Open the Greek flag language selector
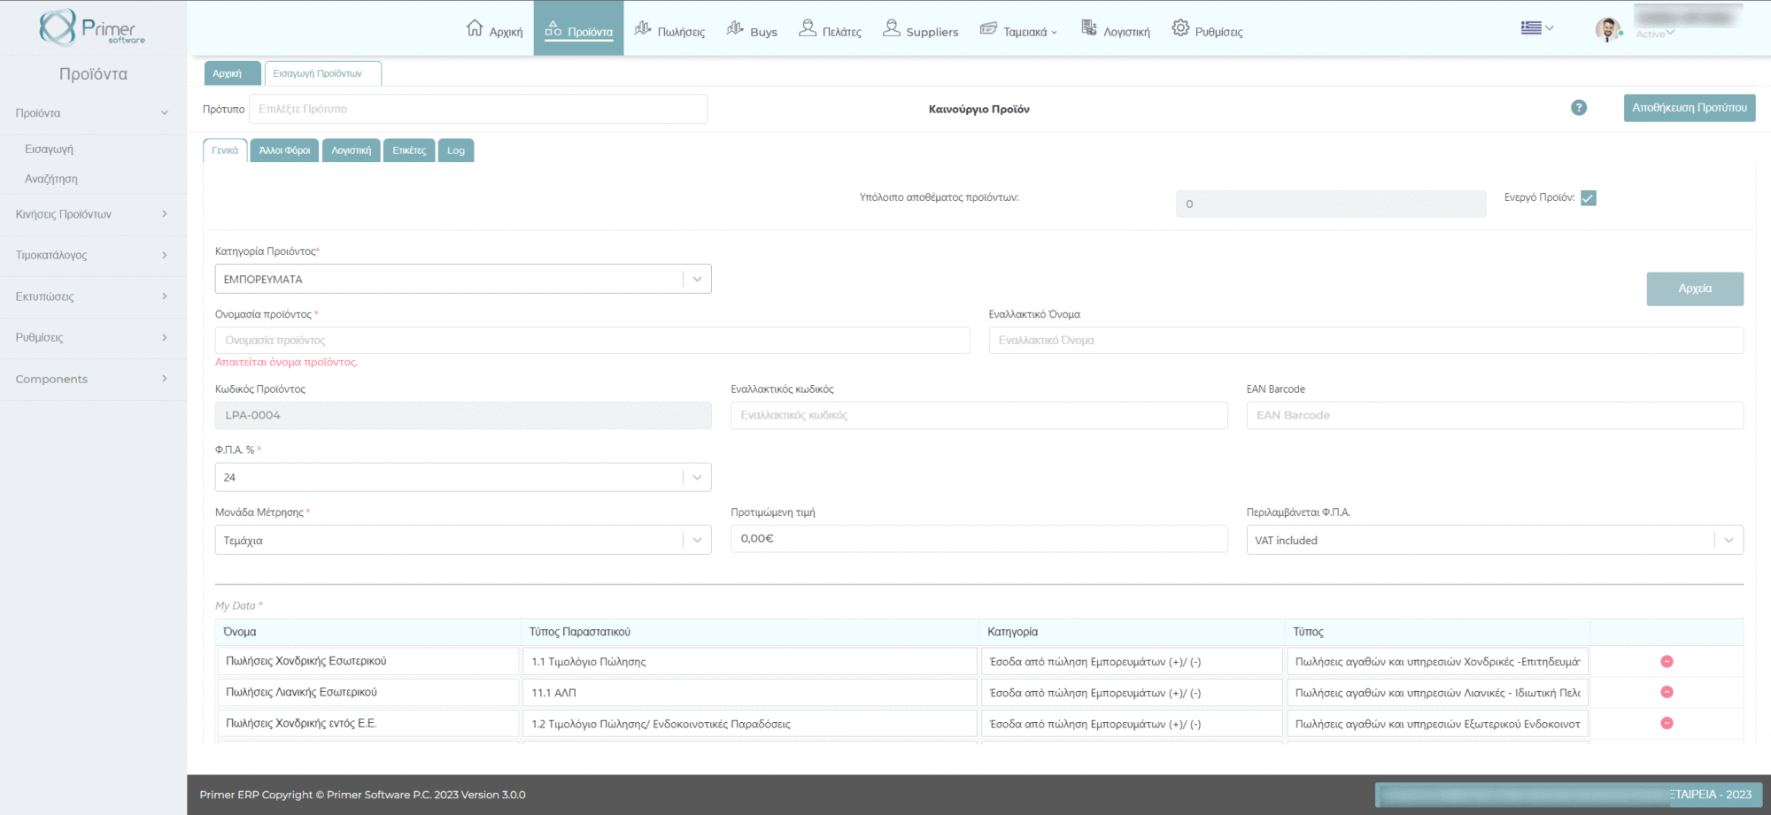1771x815 pixels. click(1536, 28)
